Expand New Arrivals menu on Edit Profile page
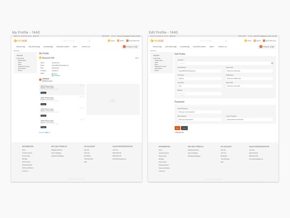 (170, 47)
